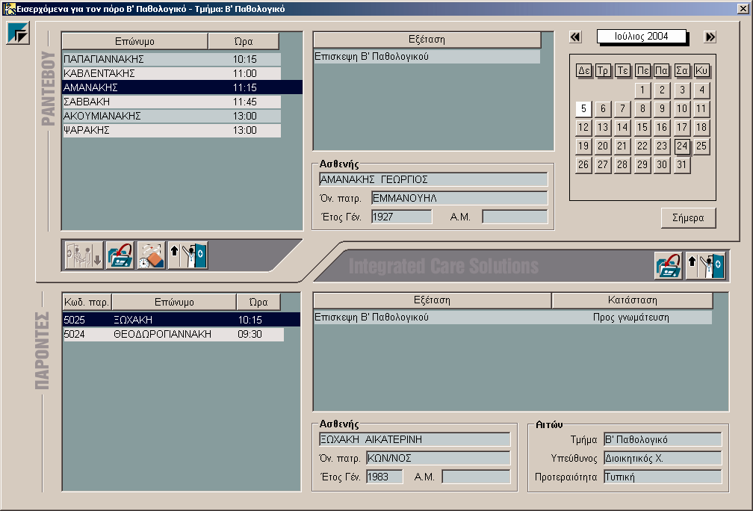Image resolution: width=753 pixels, height=511 pixels.
Task: Select calendar day 10
Action: 682,108
